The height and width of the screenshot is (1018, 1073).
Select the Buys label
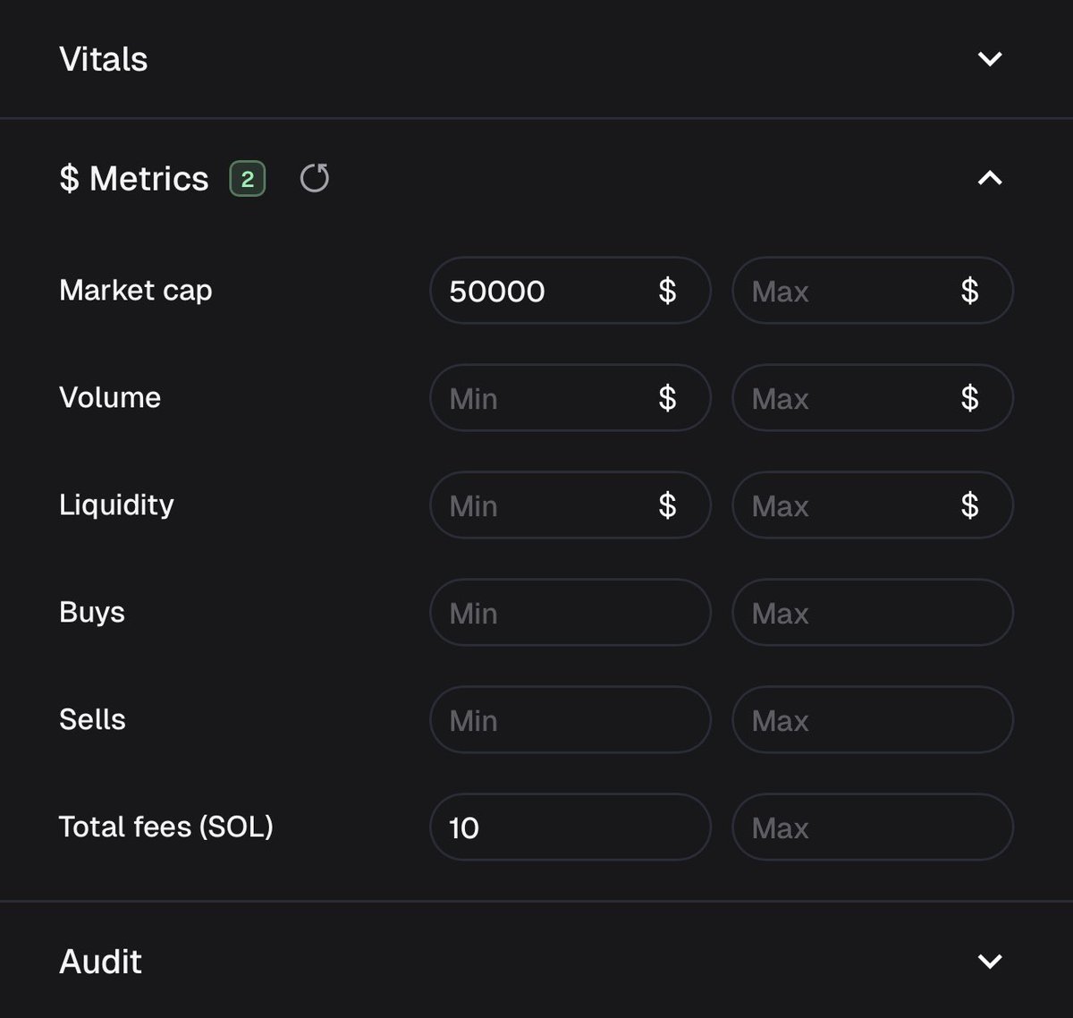pos(92,613)
